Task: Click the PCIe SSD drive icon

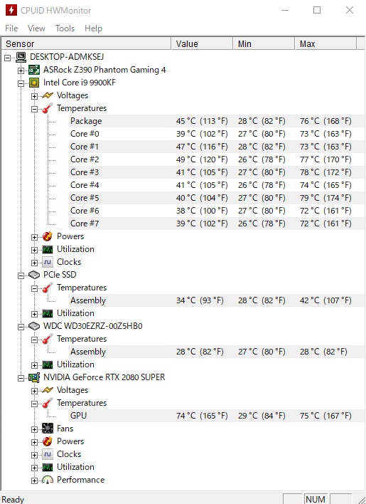Action: pos(34,275)
